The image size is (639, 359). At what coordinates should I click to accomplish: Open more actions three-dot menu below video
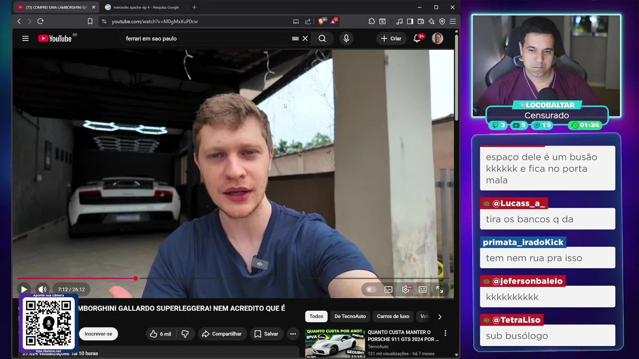click(x=293, y=334)
